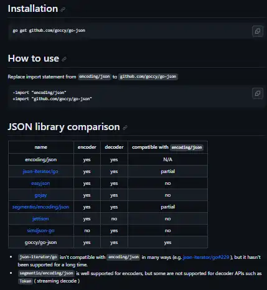Click the inline github.com/goccy/go-json code in sentence
Viewport: 267px width, 290px height.
coord(148,77)
